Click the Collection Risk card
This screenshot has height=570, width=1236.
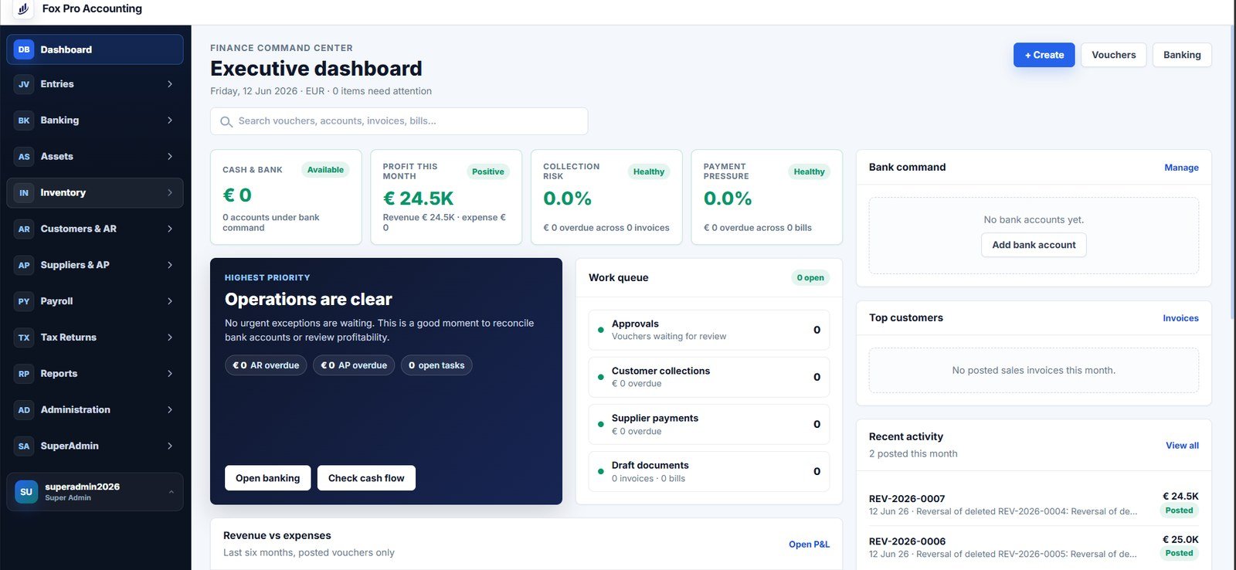coord(606,197)
